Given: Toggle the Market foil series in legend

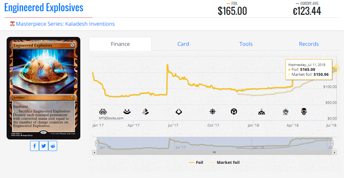Looking at the screenshot, I should pyautogui.click(x=225, y=163).
